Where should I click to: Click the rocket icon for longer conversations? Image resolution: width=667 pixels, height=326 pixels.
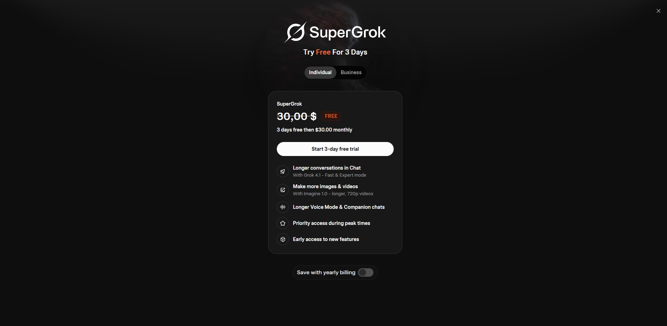283,171
